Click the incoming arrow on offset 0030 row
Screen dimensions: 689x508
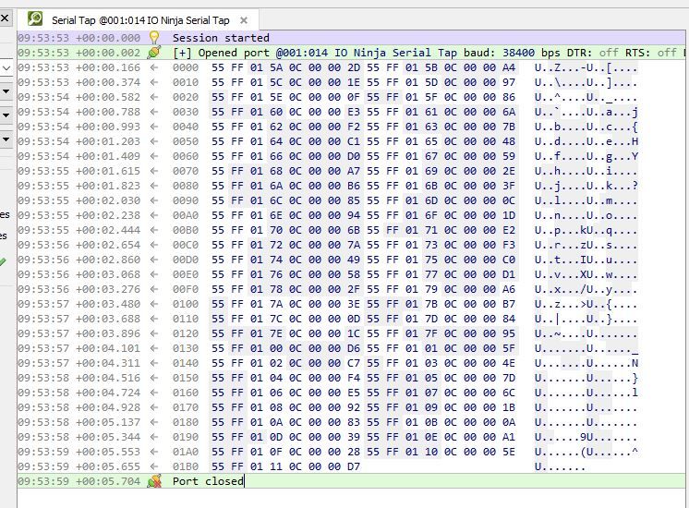pyautogui.click(x=154, y=112)
